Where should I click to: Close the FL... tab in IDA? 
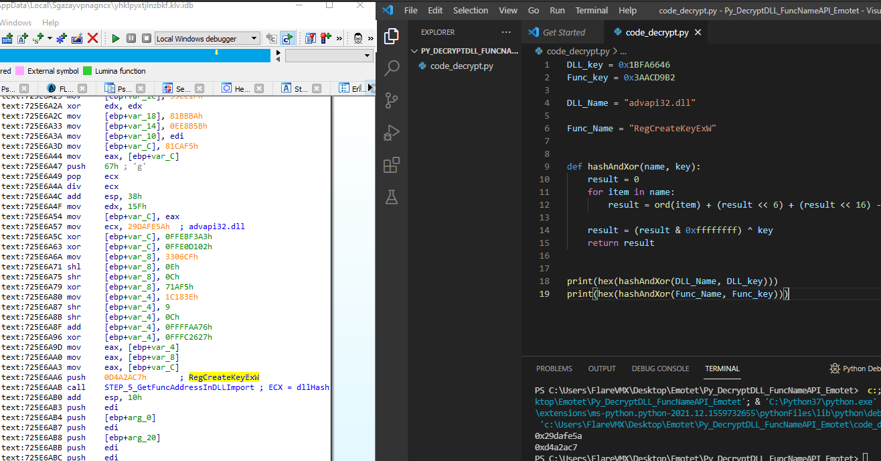(x=82, y=88)
